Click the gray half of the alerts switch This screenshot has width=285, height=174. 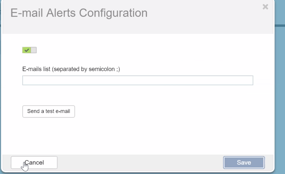33,50
